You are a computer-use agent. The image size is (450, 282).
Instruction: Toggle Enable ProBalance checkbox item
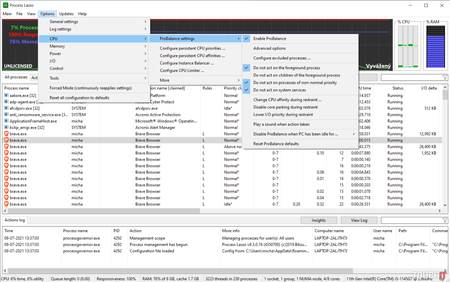click(x=270, y=39)
